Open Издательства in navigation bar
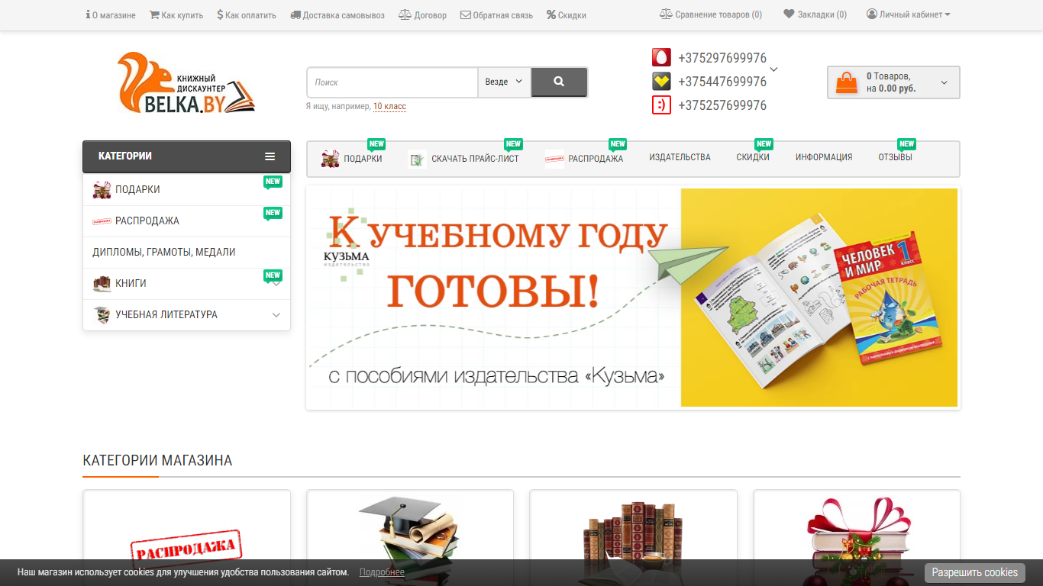1043x586 pixels. [x=680, y=157]
